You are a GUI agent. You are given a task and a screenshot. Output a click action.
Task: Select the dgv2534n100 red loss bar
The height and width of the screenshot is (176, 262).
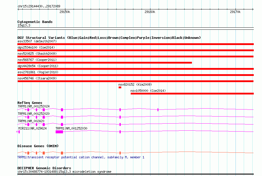135,50
